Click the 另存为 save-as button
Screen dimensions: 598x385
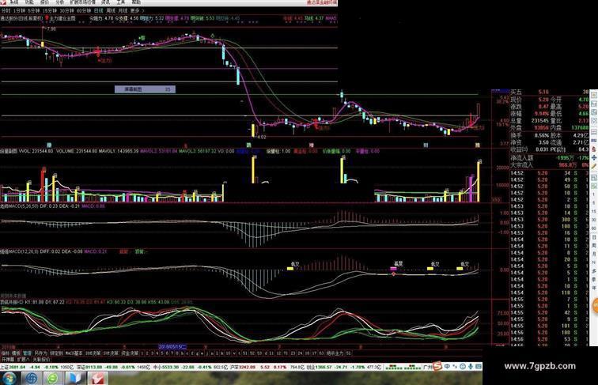point(40,353)
